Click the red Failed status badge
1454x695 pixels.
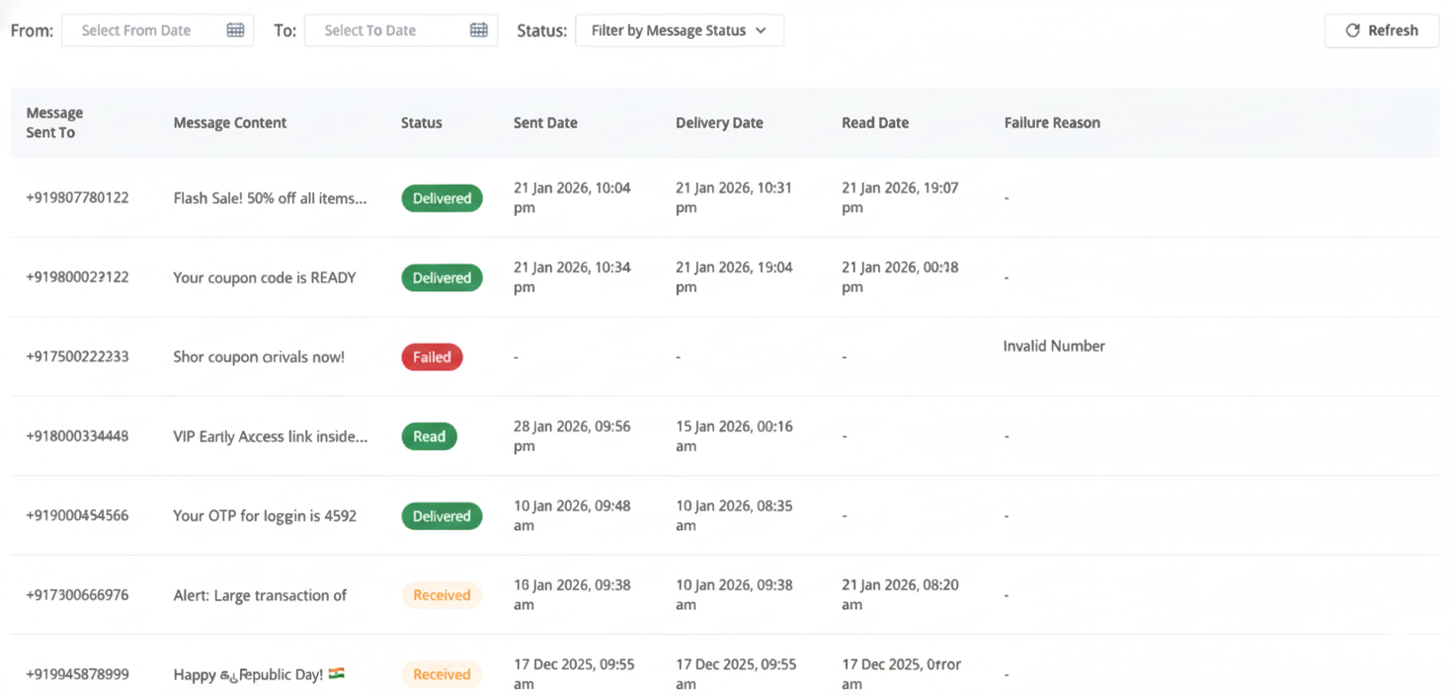(x=432, y=357)
